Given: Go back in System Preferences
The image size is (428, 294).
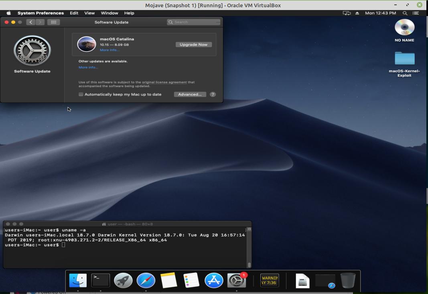Looking at the screenshot, I should (31, 22).
